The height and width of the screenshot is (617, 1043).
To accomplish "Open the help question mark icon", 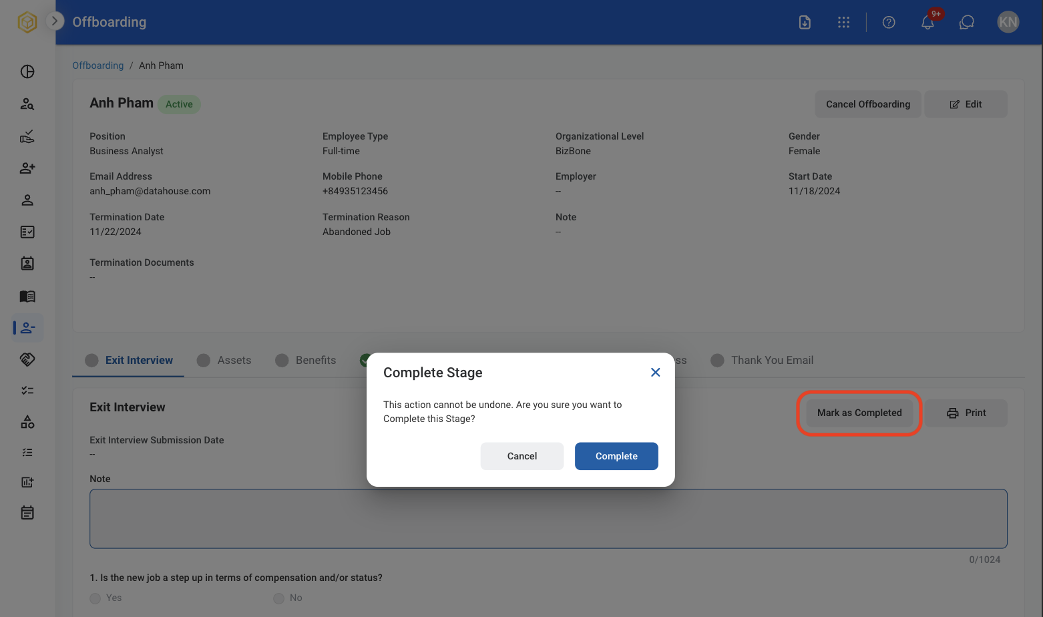I will [x=889, y=22].
